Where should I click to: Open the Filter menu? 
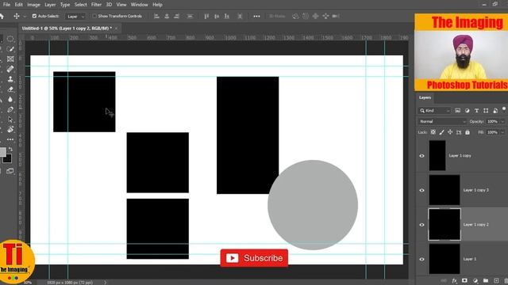click(96, 5)
